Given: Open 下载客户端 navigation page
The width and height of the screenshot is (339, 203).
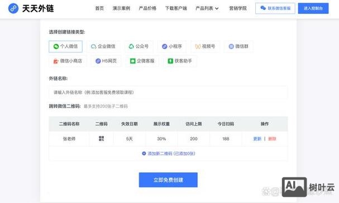Looking at the screenshot, I should pyautogui.click(x=176, y=8).
